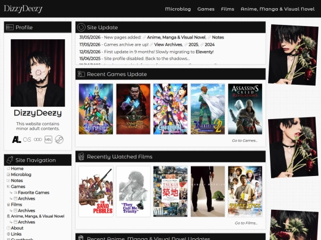The height and width of the screenshot is (240, 321).
Task: Click the icon beside About
Action: tap(8, 228)
